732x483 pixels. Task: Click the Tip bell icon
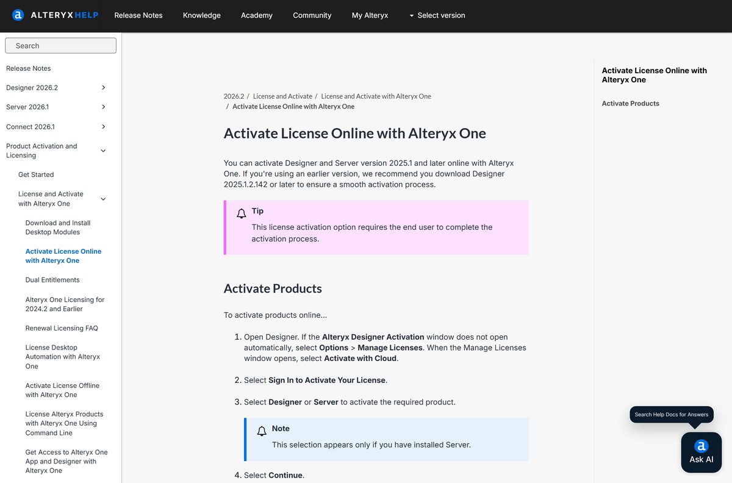[242, 213]
